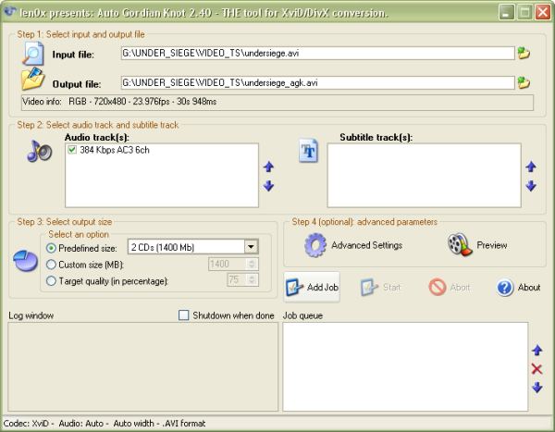Click the input file magnifier icon

coord(33,54)
